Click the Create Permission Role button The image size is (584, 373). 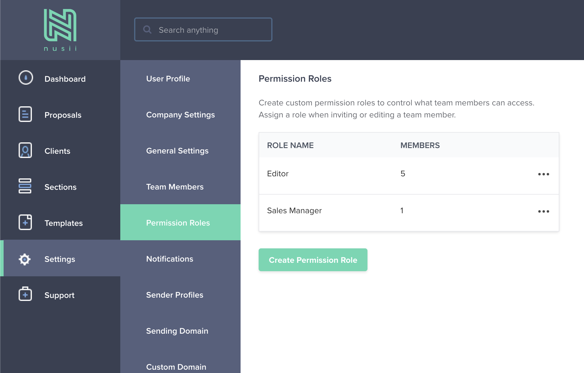click(313, 260)
